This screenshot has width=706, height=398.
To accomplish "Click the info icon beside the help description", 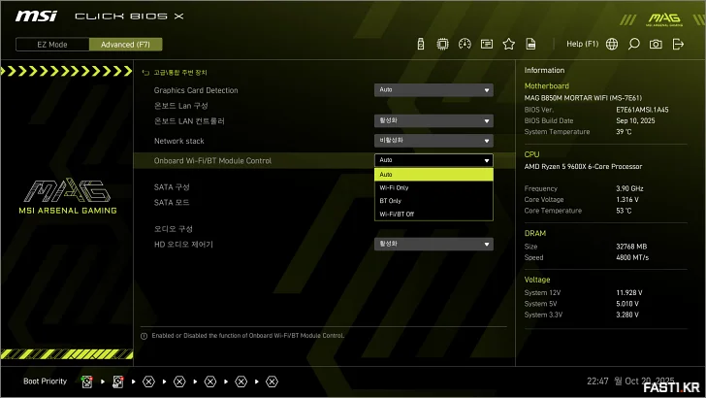I will [x=144, y=336].
